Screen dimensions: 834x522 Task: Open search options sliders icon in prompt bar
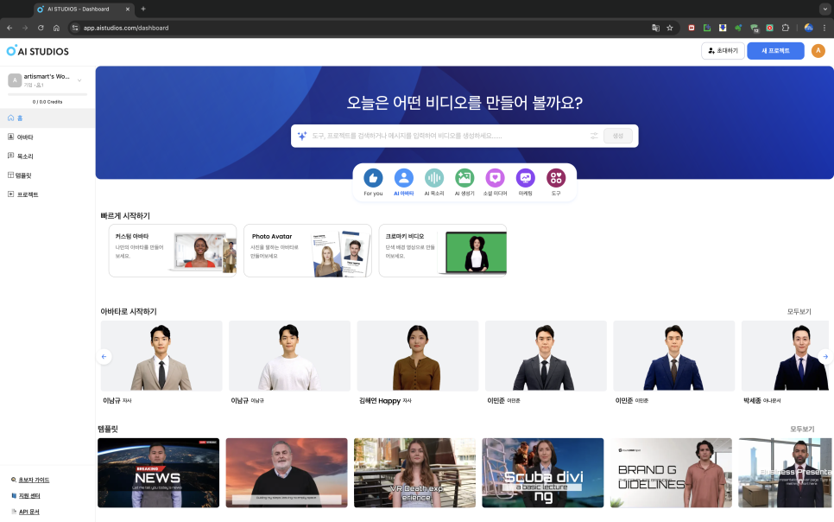(594, 136)
